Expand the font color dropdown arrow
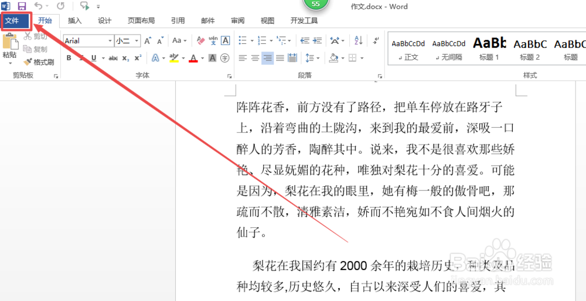 coord(202,58)
